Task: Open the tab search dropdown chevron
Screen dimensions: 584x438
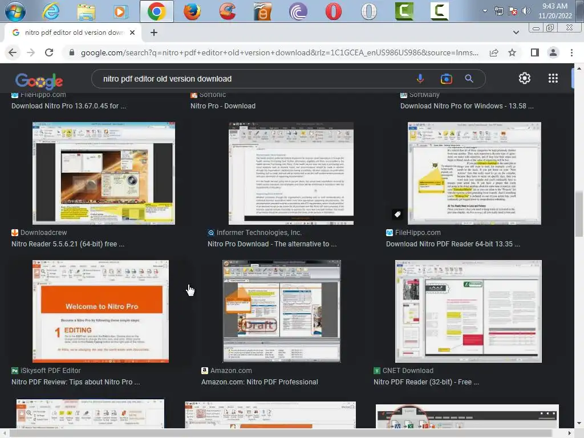Action: point(516,33)
